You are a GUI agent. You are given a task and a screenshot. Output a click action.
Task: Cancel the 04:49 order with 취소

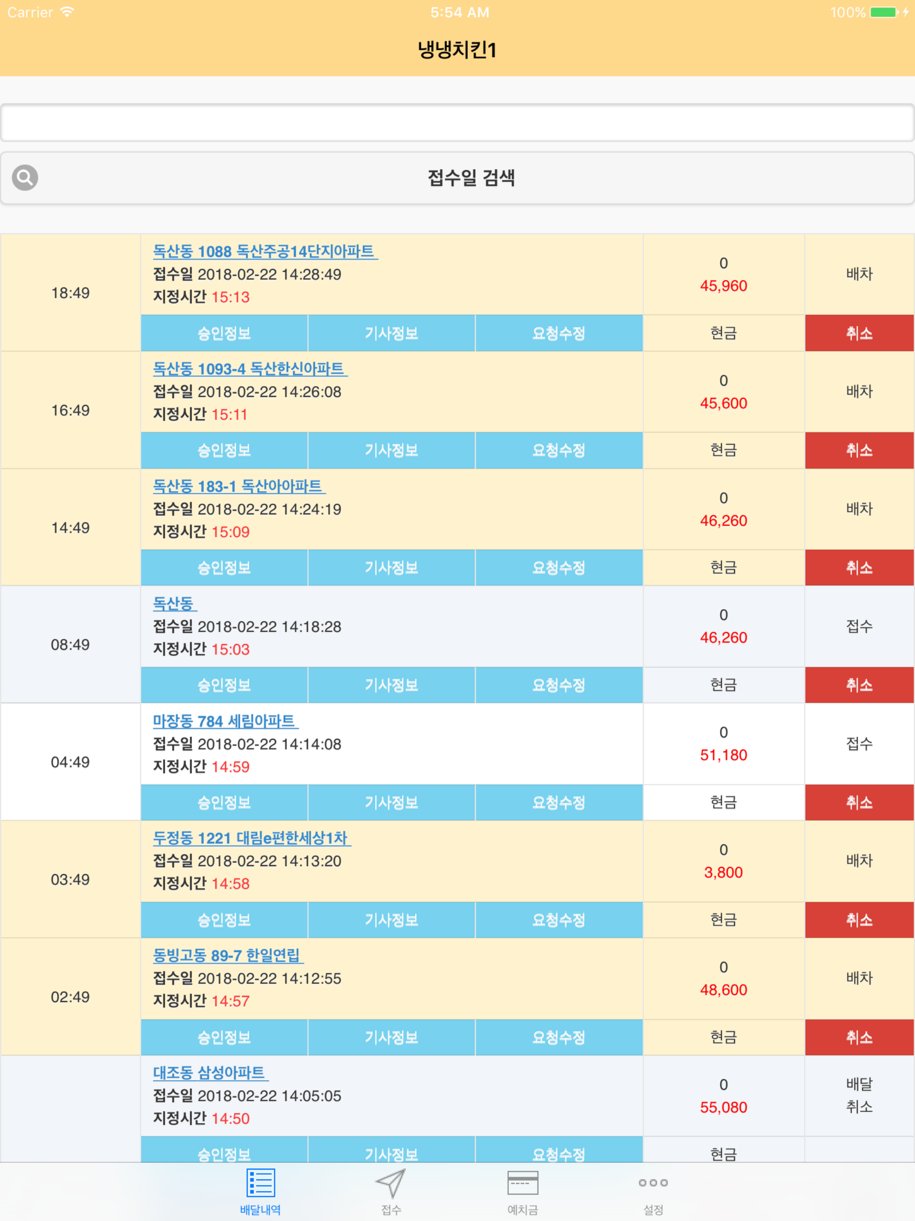[859, 803]
